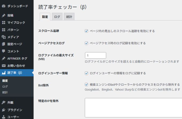Screen dimensions: 182x119
Task: Click the ログインユーザーの情報をログに記録する label
Action: click(x=118, y=73)
